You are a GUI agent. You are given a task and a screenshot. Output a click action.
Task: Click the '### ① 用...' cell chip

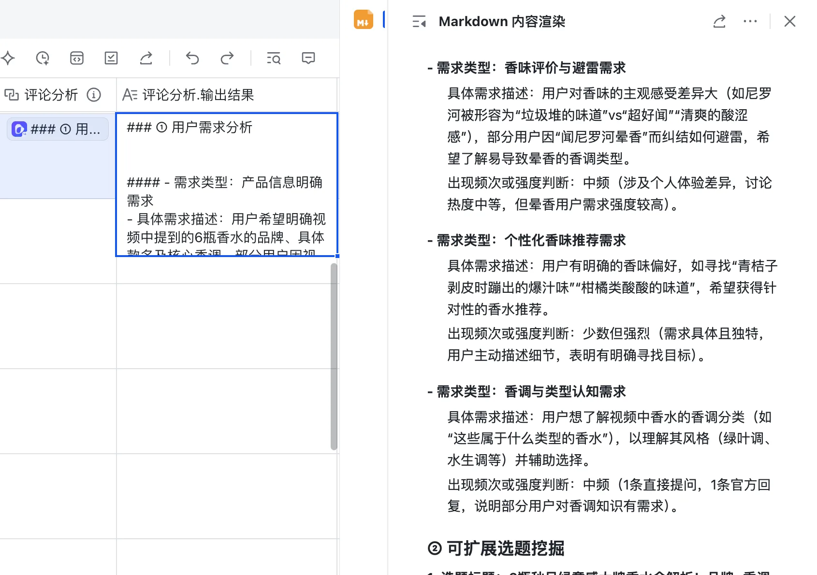coord(58,129)
